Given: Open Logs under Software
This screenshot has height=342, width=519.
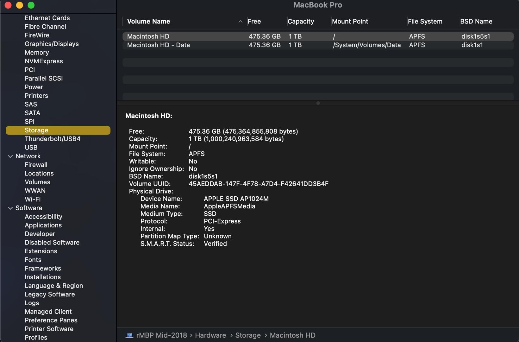Looking at the screenshot, I should [32, 303].
